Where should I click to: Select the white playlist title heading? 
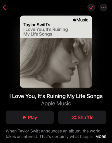pyautogui.click(x=56, y=96)
